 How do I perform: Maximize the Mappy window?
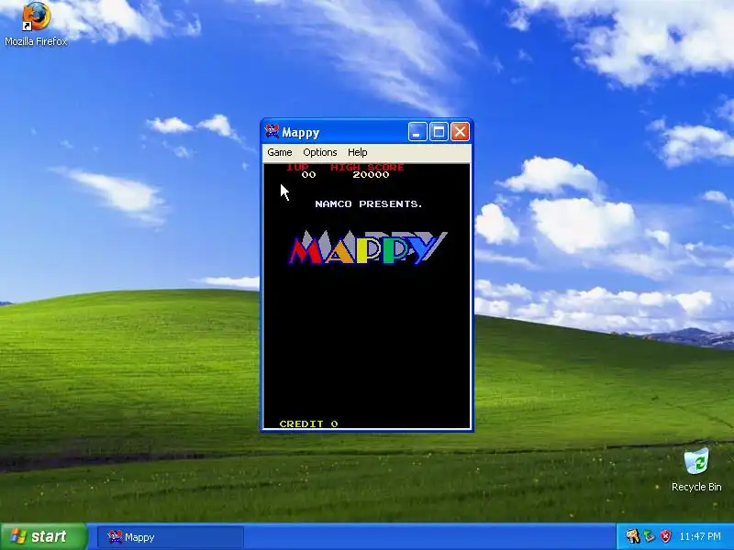[x=439, y=132]
